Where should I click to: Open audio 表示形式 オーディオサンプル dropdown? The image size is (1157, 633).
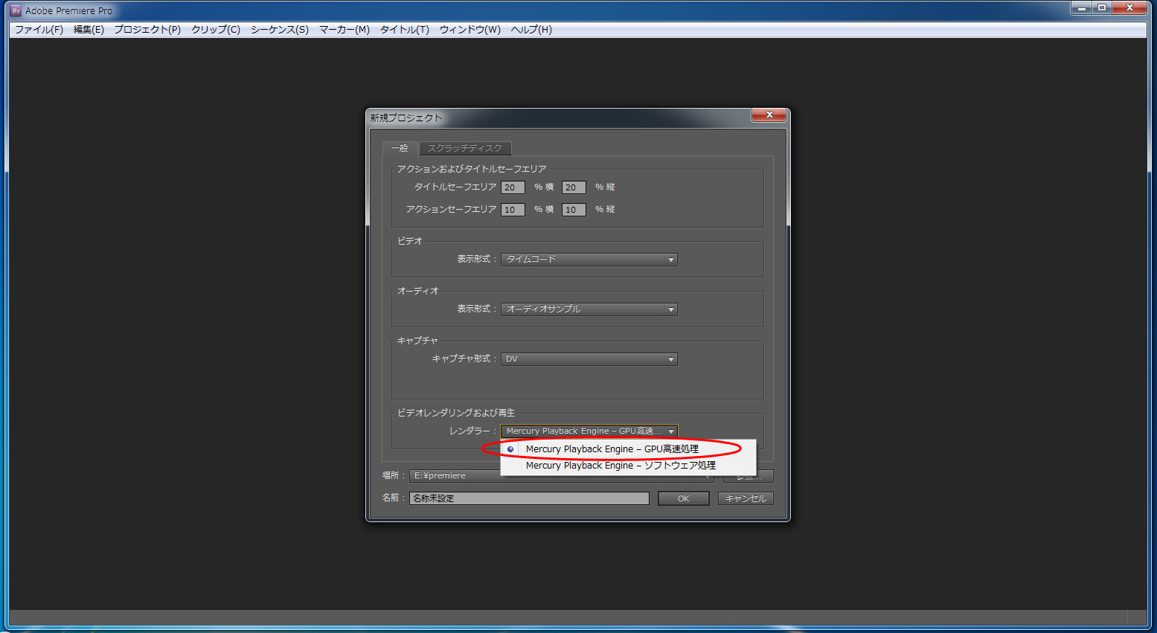pos(589,309)
